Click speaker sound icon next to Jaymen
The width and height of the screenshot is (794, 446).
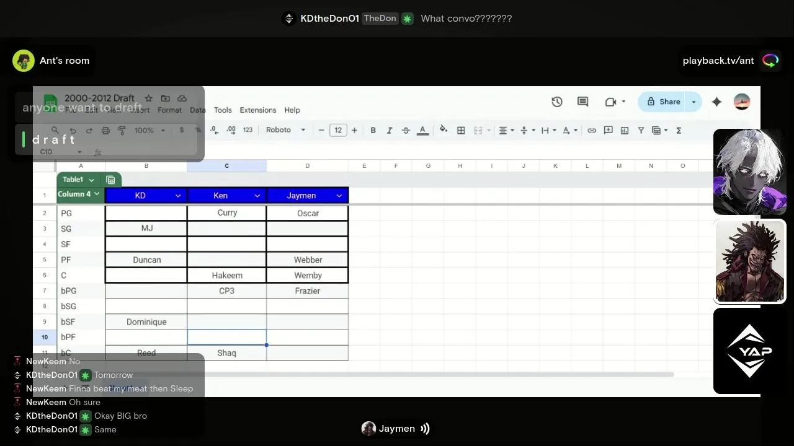tap(425, 429)
